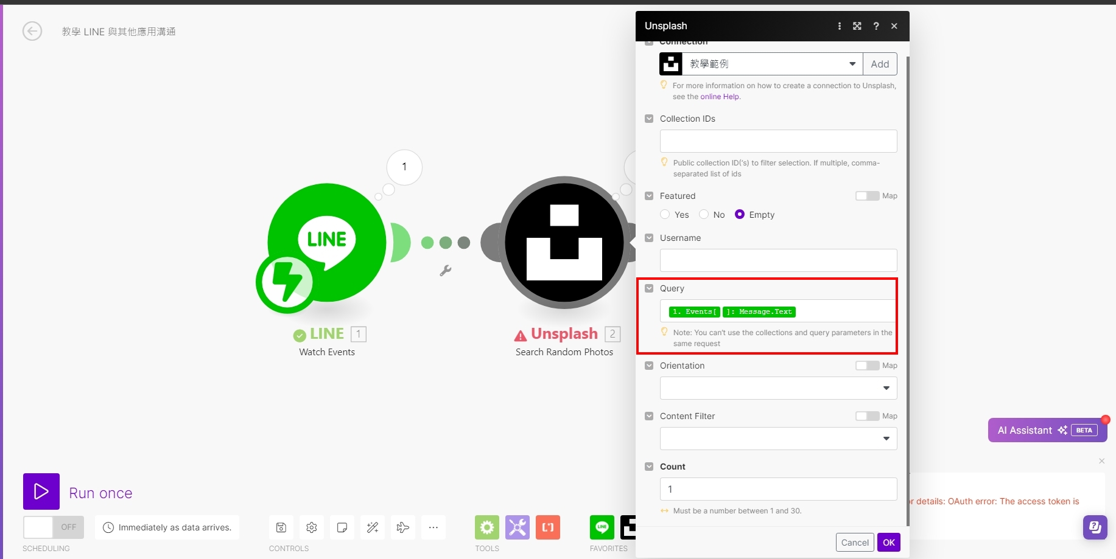Open the orange Text parser tool icon
This screenshot has width=1116, height=559.
coord(548,527)
